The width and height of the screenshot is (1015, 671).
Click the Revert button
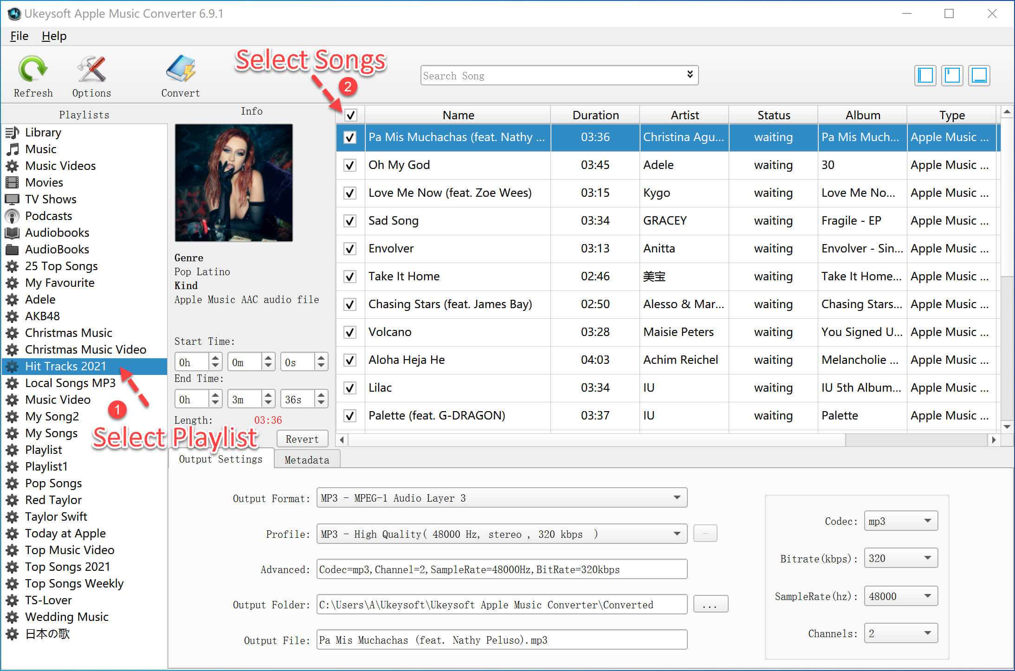302,439
